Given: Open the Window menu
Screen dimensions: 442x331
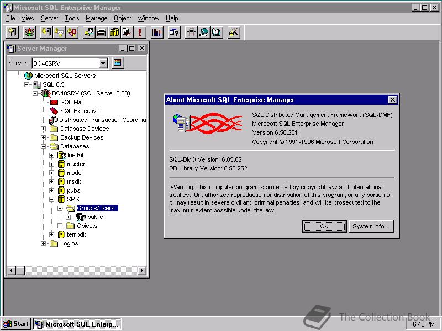Looking at the screenshot, I should [148, 18].
